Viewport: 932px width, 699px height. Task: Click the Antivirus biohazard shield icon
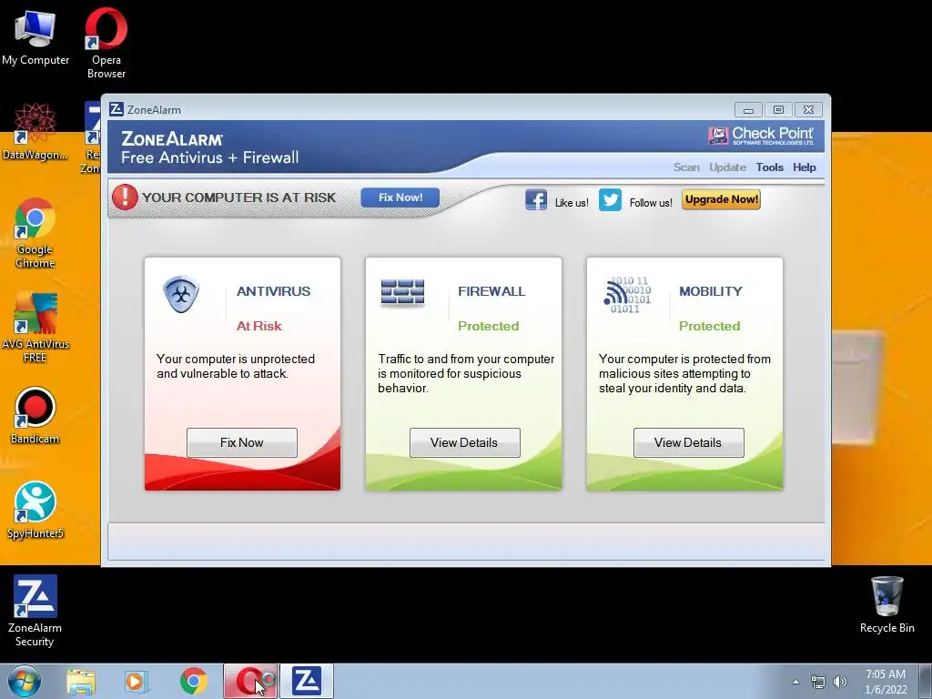point(181,294)
